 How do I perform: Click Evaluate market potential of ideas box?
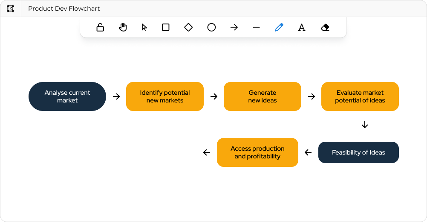[360, 96]
